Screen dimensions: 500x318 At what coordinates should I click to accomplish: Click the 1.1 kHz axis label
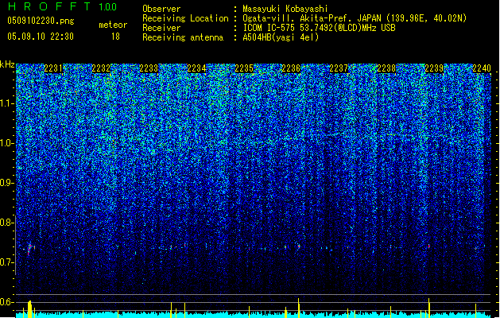(x=6, y=103)
